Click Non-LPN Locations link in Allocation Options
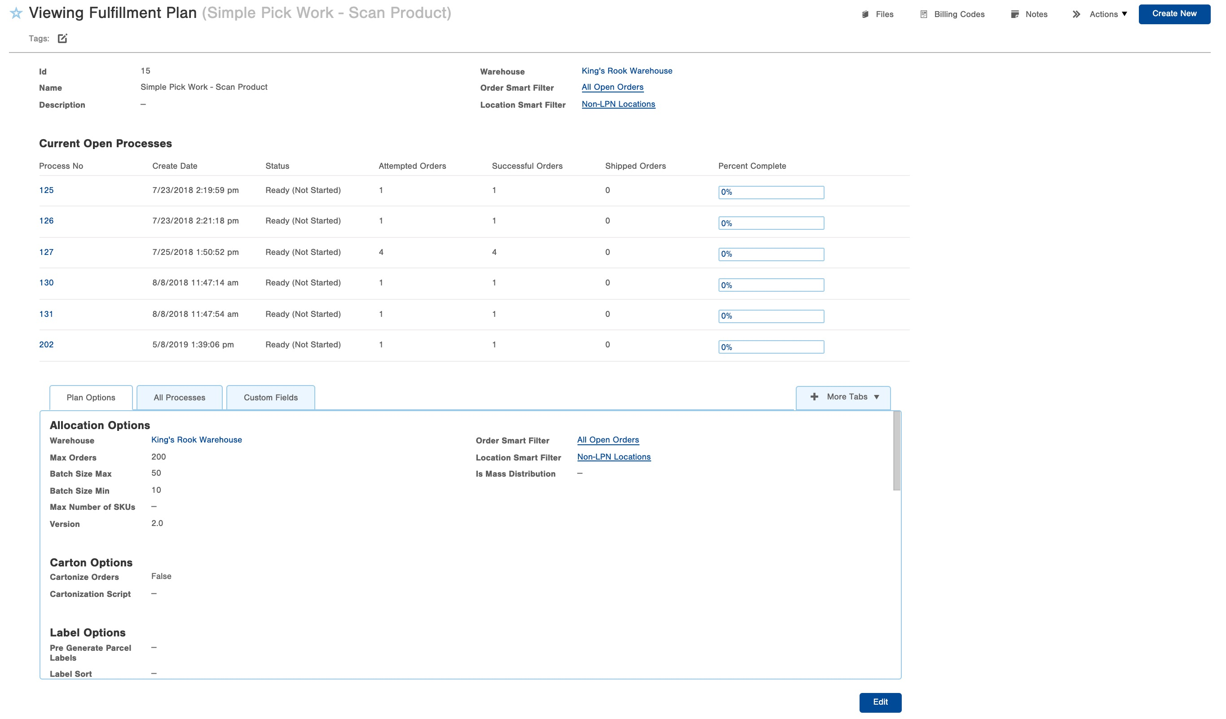Viewport: 1226px width, 719px height. tap(613, 457)
